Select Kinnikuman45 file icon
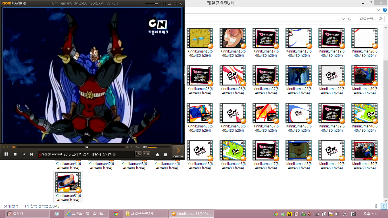Image resolution: width=388 pixels, height=218 pixels. pyautogui.click(x=199, y=150)
